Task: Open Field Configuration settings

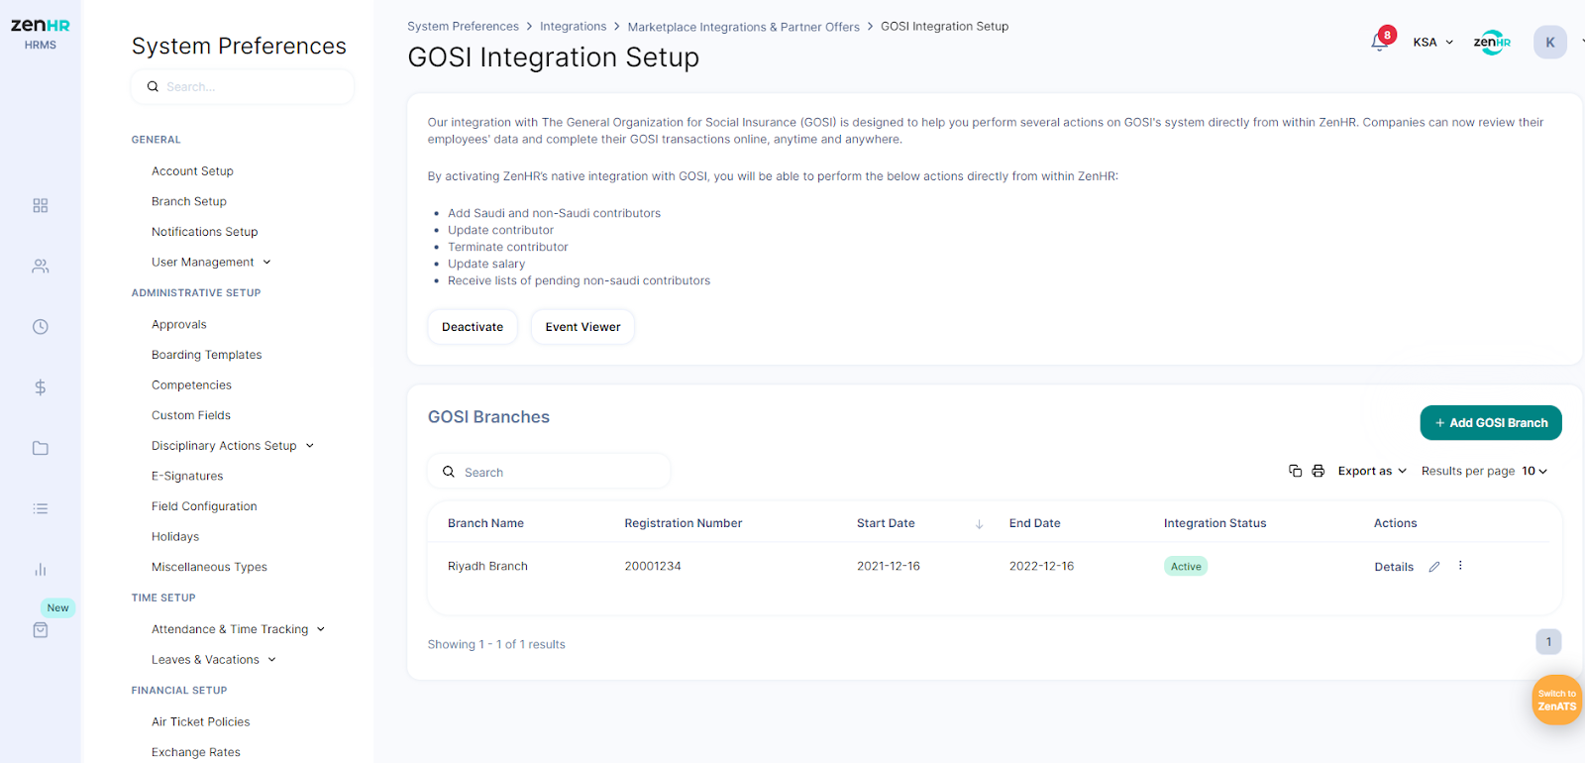Action: click(204, 506)
